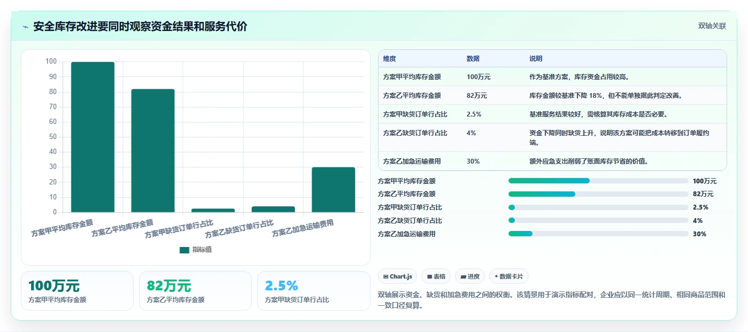Image resolution: width=748 pixels, height=332 pixels.
Task: Toggle the 指标值 legend color box
Action: tap(184, 250)
